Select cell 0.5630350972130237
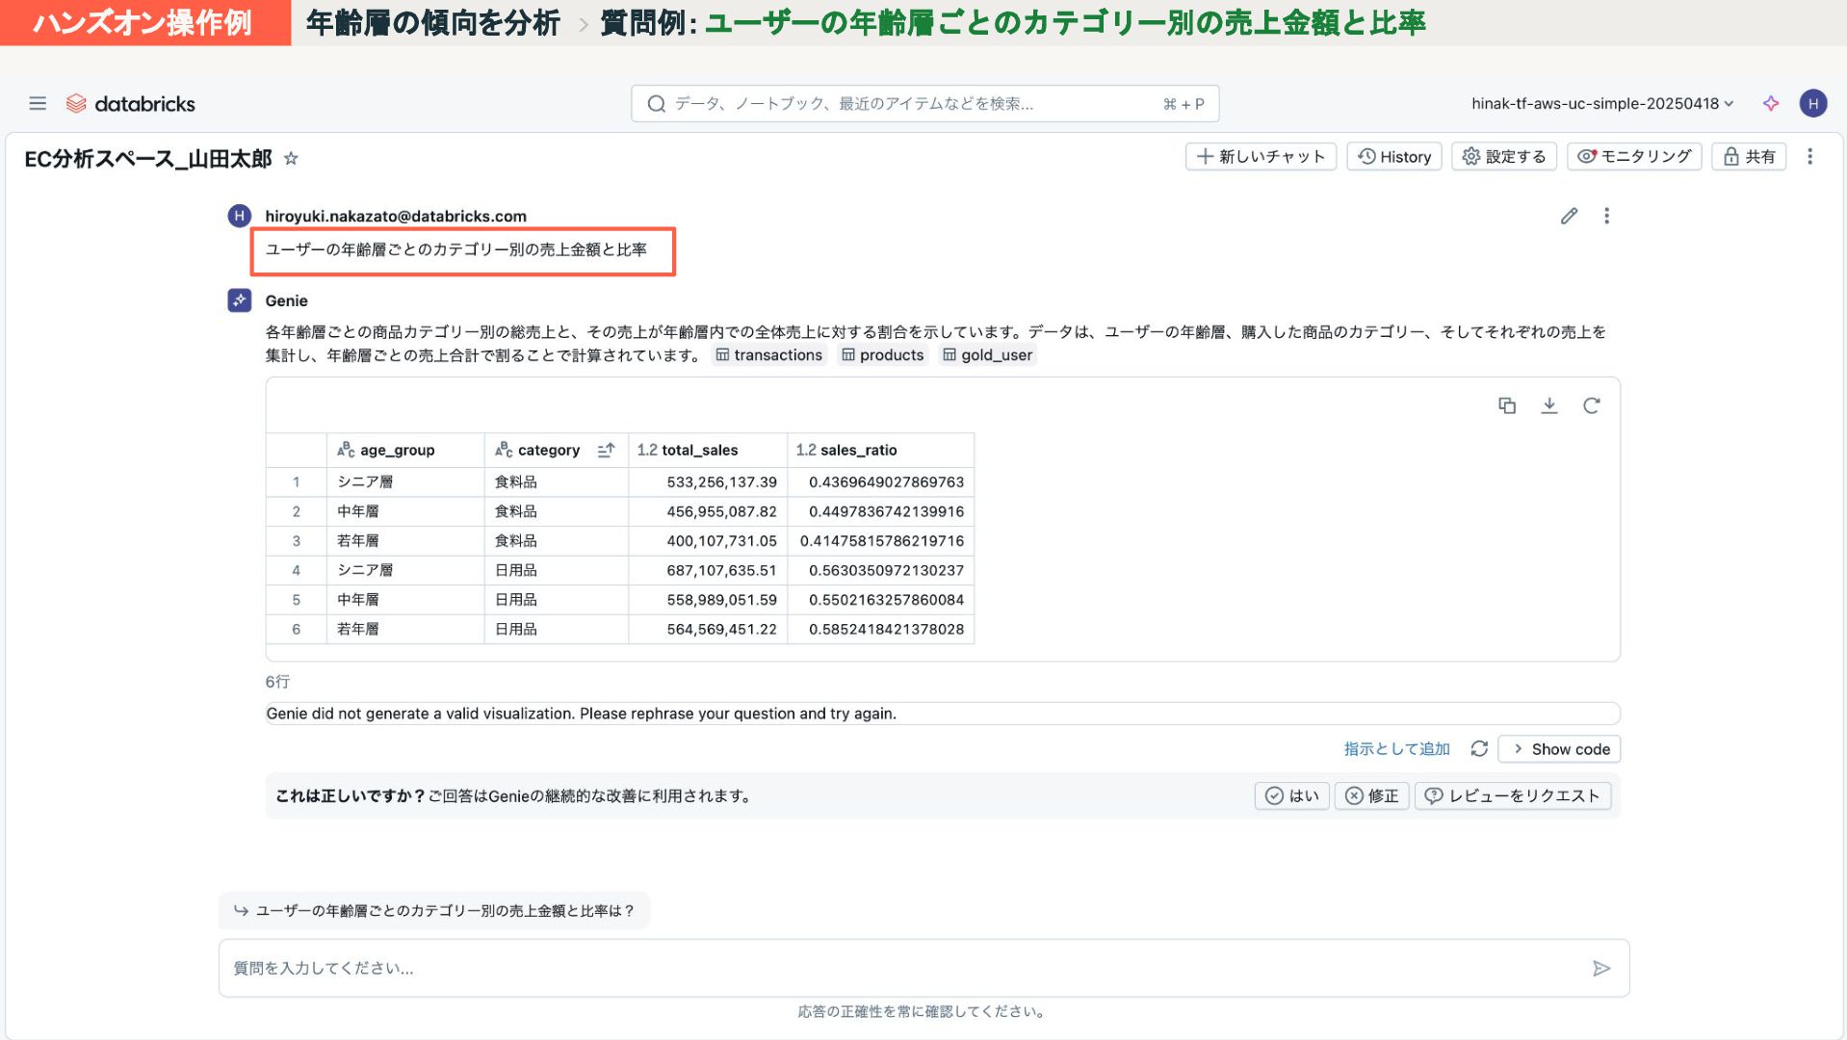This screenshot has height=1040, width=1847. tap(880, 570)
